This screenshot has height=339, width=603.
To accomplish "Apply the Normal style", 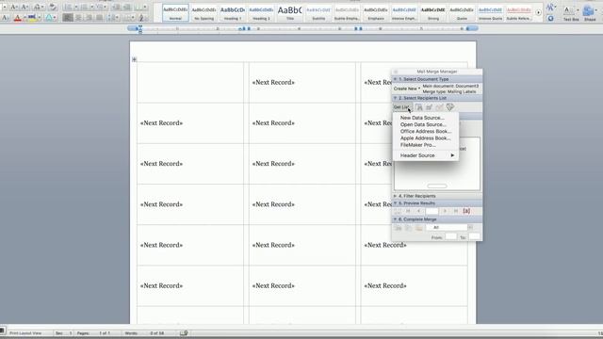I will click(176, 12).
